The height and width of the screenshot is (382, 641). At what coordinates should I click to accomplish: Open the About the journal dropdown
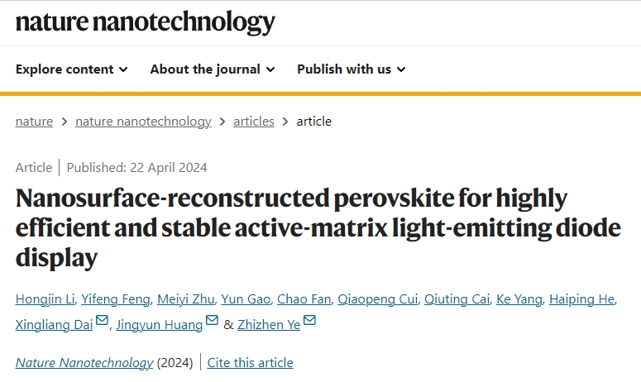pyautogui.click(x=213, y=69)
